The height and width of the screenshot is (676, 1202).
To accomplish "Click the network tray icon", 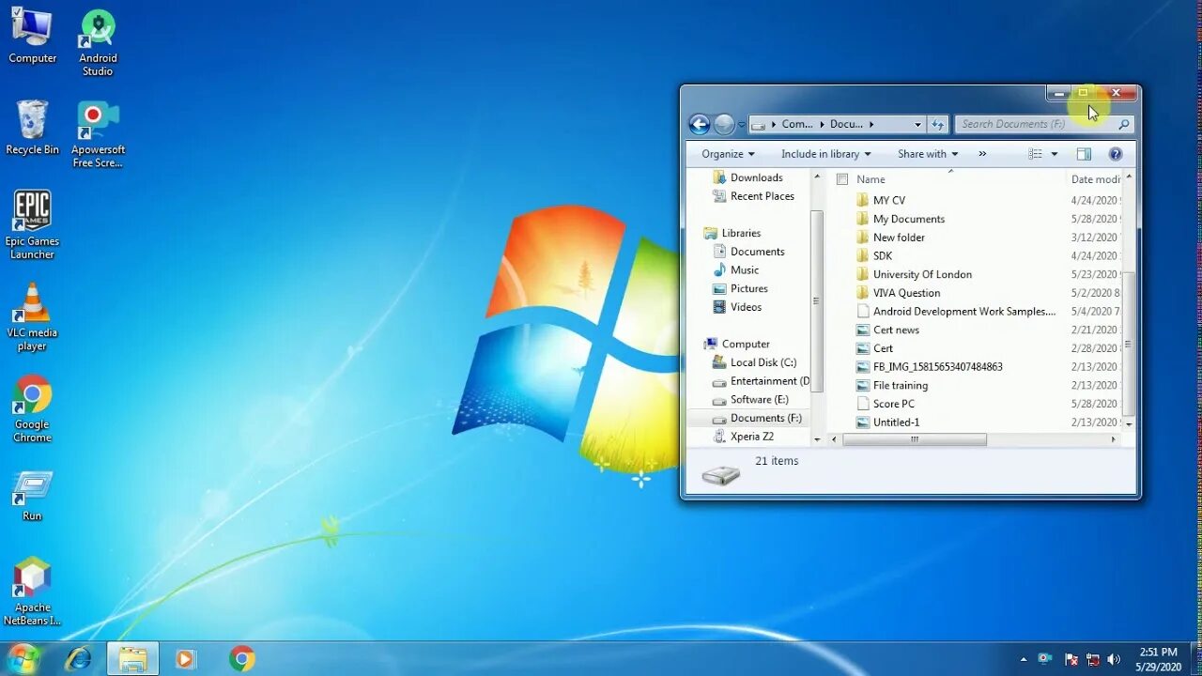I will click(x=1092, y=659).
